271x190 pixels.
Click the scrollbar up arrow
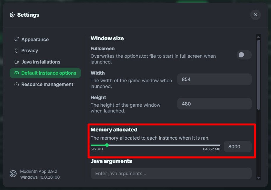[258, 37]
